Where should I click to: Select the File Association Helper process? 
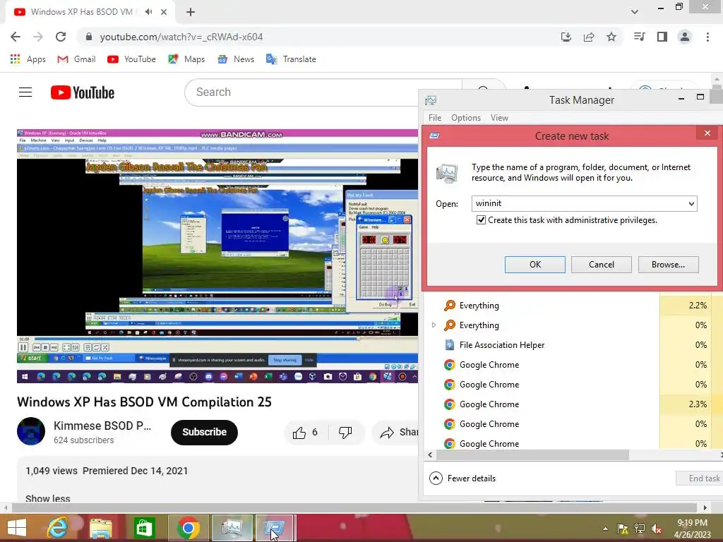coord(502,344)
